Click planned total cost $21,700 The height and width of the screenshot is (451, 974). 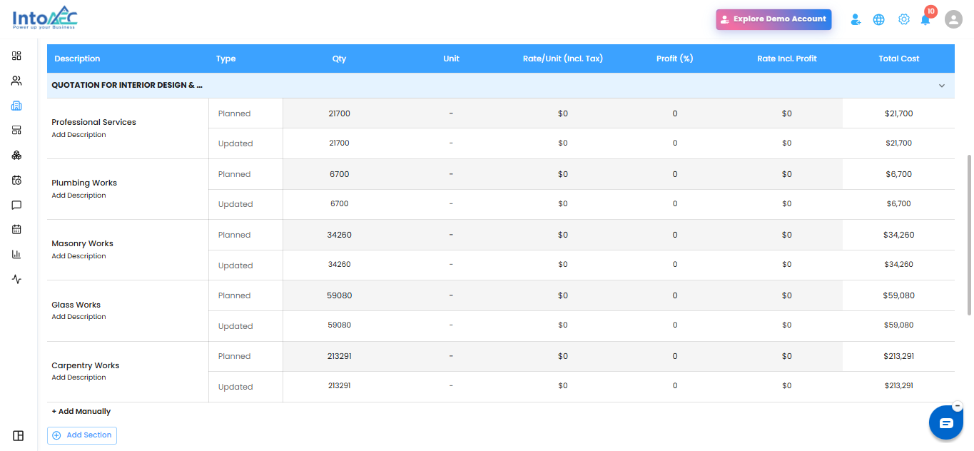click(x=898, y=113)
